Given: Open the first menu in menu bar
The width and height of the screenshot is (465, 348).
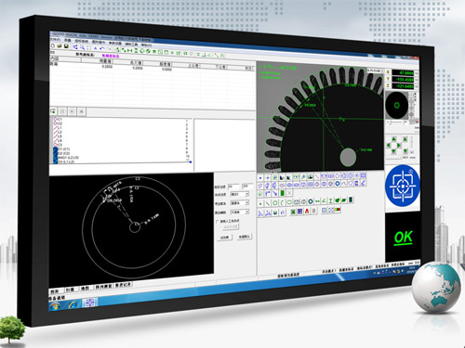Looking at the screenshot, I should pos(56,40).
